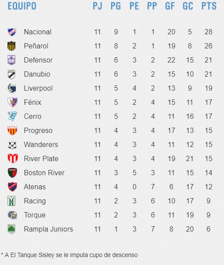This screenshot has height=265, width=224.
Task: Click the Wanderers team name
Action: 41,144
